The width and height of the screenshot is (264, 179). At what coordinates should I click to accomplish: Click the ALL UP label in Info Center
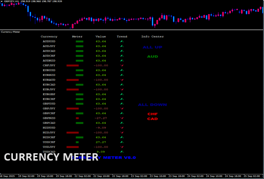(153, 47)
